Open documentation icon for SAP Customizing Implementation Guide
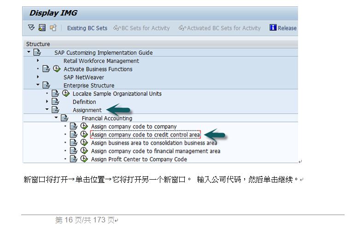The height and width of the screenshot is (227, 363). click(37, 52)
